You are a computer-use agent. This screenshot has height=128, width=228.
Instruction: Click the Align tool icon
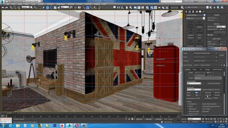122,7
